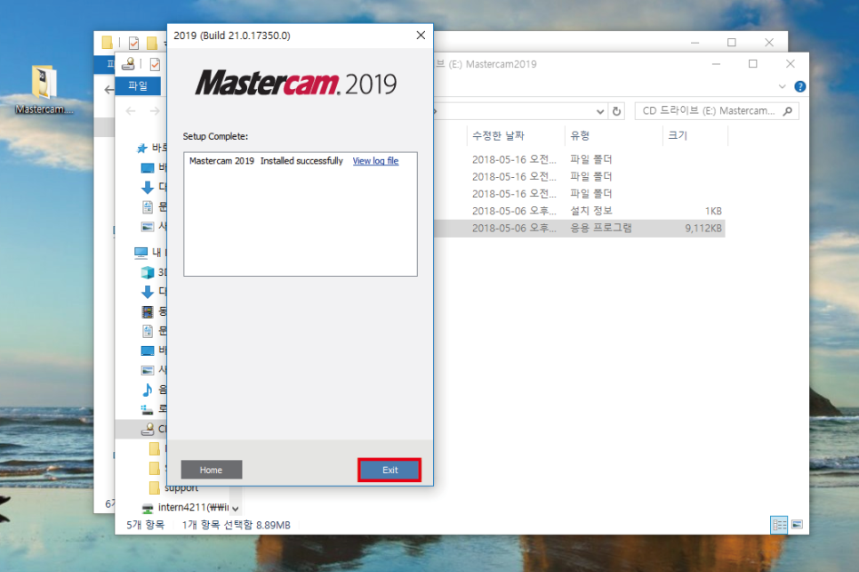Switch to details view icon in status bar

coord(779,524)
